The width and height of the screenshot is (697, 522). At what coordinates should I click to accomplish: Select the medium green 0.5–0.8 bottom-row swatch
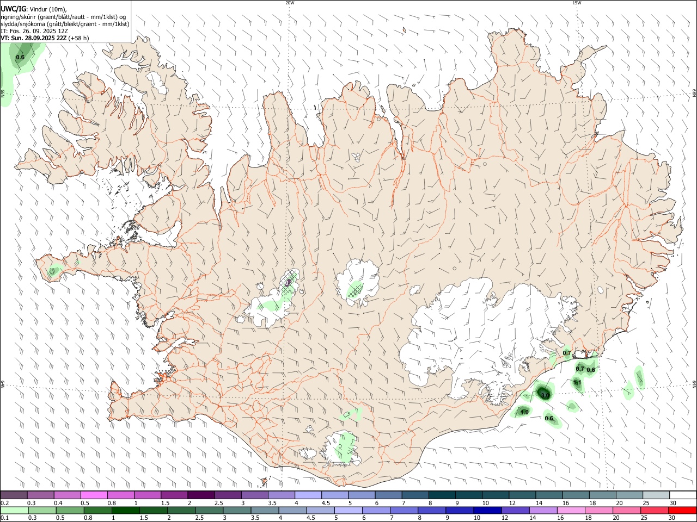pyautogui.click(x=70, y=510)
